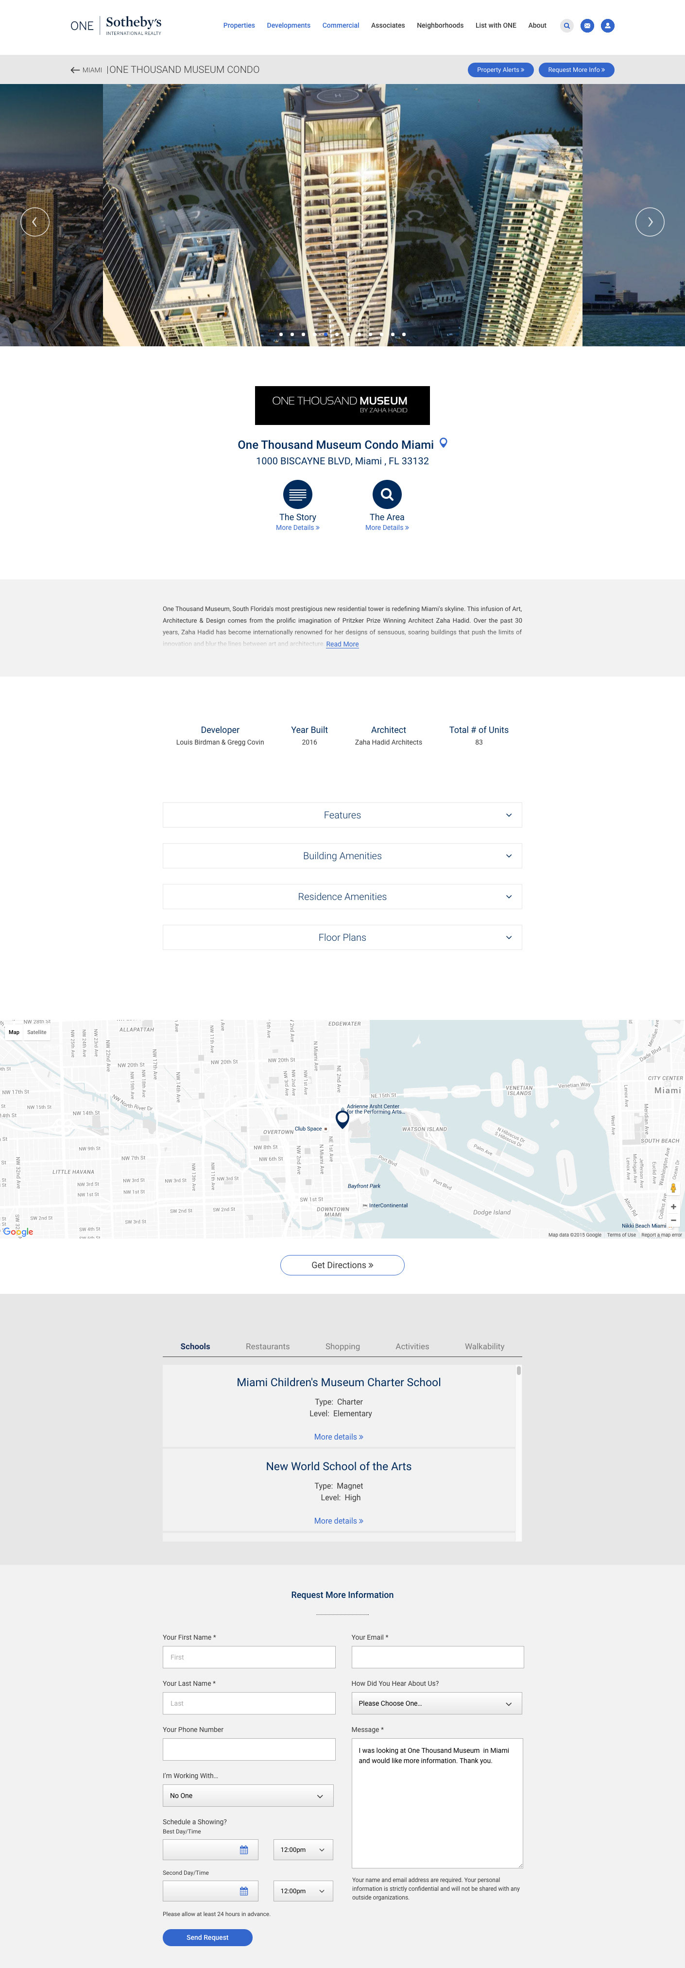Zoom in on the Google map
The height and width of the screenshot is (1968, 685).
pos(673,1207)
